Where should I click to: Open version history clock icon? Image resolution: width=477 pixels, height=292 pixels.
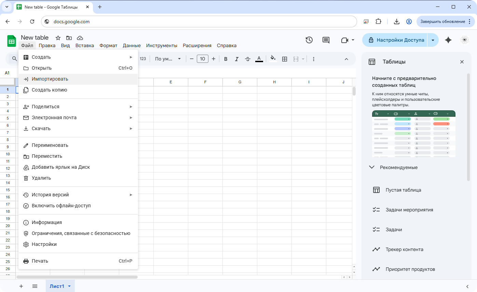point(309,40)
